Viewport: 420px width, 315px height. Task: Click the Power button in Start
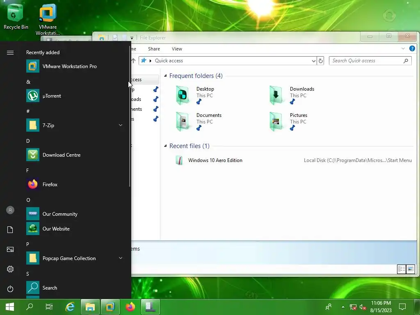[10, 289]
